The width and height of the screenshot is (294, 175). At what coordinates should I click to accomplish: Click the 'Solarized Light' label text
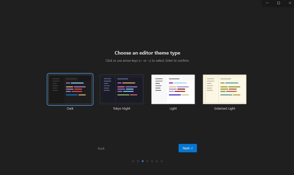(x=225, y=108)
